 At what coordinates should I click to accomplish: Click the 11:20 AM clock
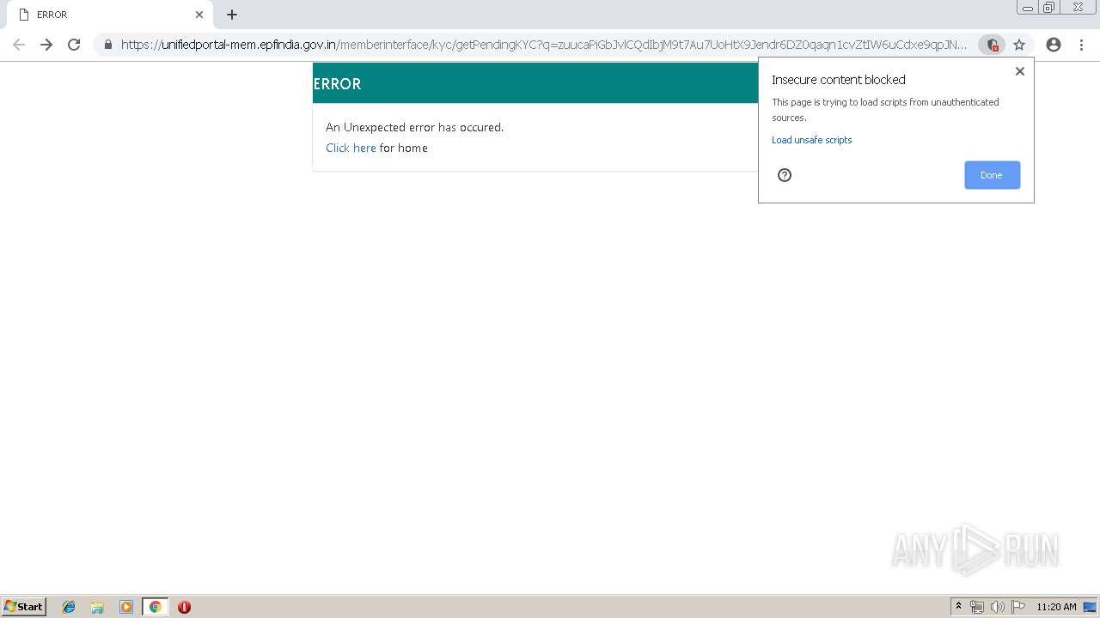(x=1056, y=607)
